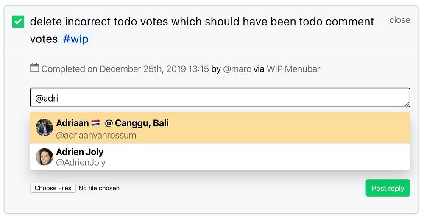The width and height of the screenshot is (424, 219).
Task: Pick the @adriaanvanrossum username suggestion
Action: pos(96,136)
